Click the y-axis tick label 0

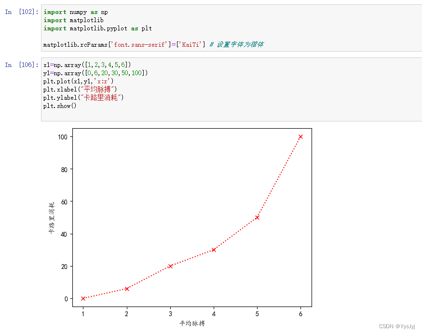point(66,299)
